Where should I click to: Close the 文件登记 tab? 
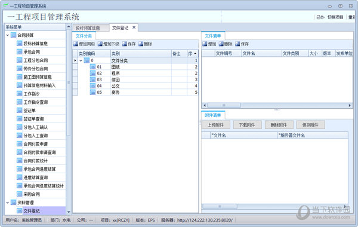point(134,27)
